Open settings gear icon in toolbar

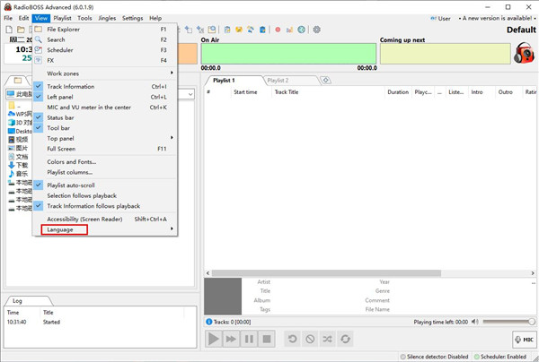point(316,30)
